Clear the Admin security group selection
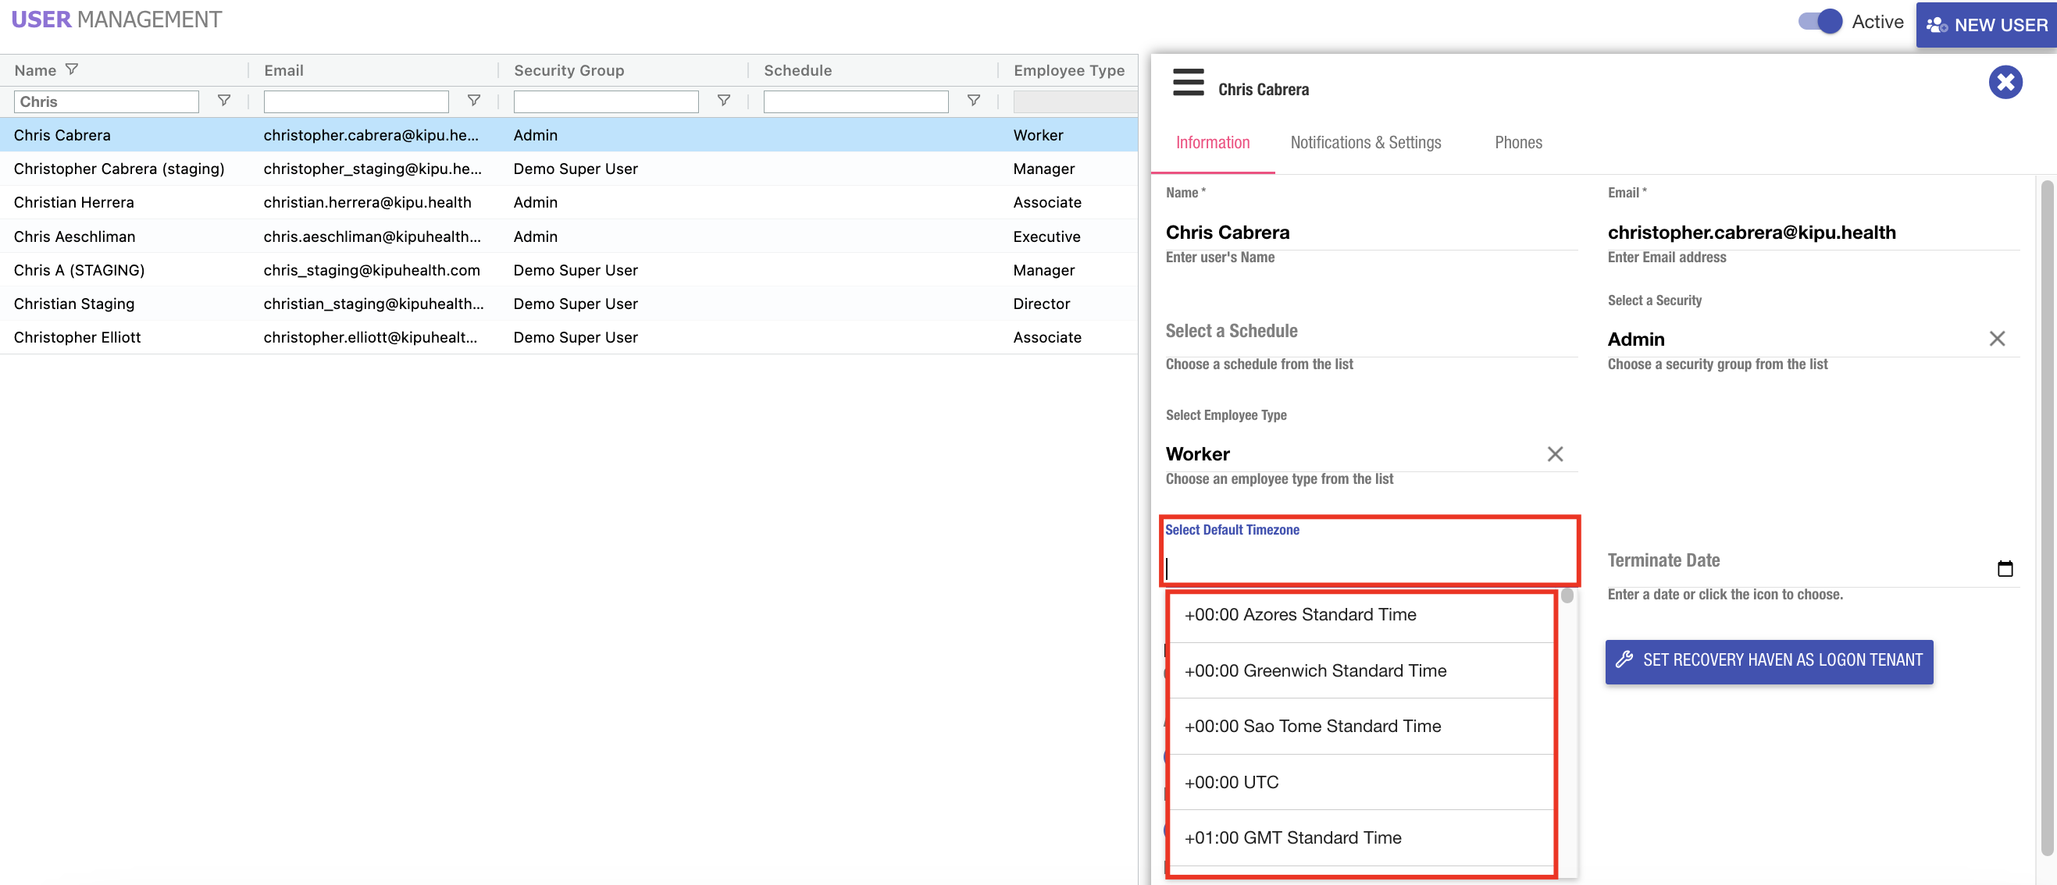 point(1997,339)
